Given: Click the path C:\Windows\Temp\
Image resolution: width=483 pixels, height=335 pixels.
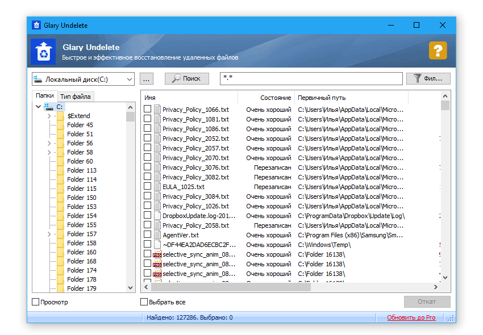Looking at the screenshot, I should point(324,245).
